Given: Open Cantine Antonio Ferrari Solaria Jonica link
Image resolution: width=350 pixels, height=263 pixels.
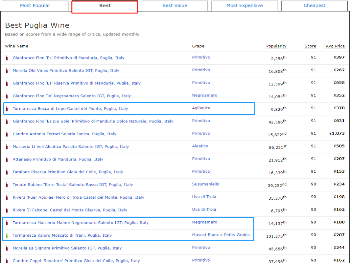Looking at the screenshot, I should 64,134.
